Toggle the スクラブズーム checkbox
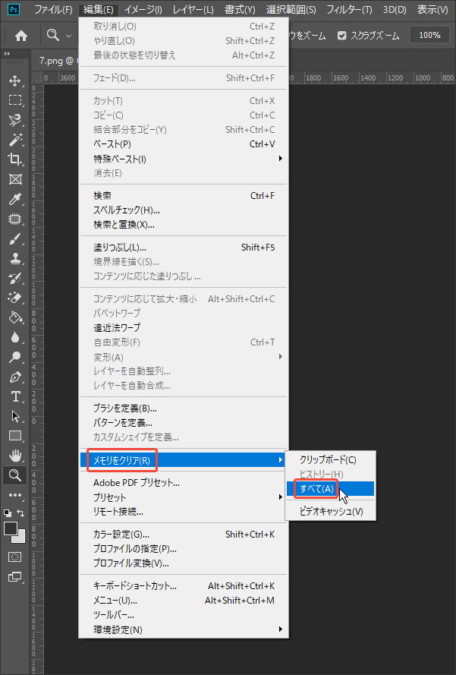The width and height of the screenshot is (456, 675). pyautogui.click(x=342, y=35)
